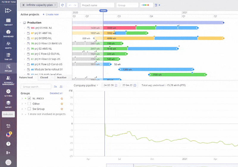The image size is (238, 167).
Task: Collapse the Production project folder
Action: pos(20,23)
